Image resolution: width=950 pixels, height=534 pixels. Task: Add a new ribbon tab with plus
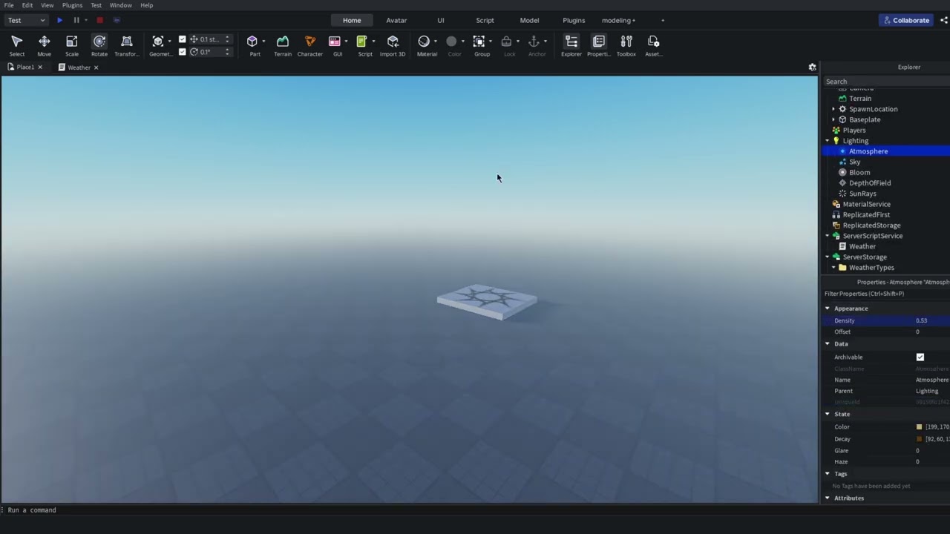click(x=663, y=20)
